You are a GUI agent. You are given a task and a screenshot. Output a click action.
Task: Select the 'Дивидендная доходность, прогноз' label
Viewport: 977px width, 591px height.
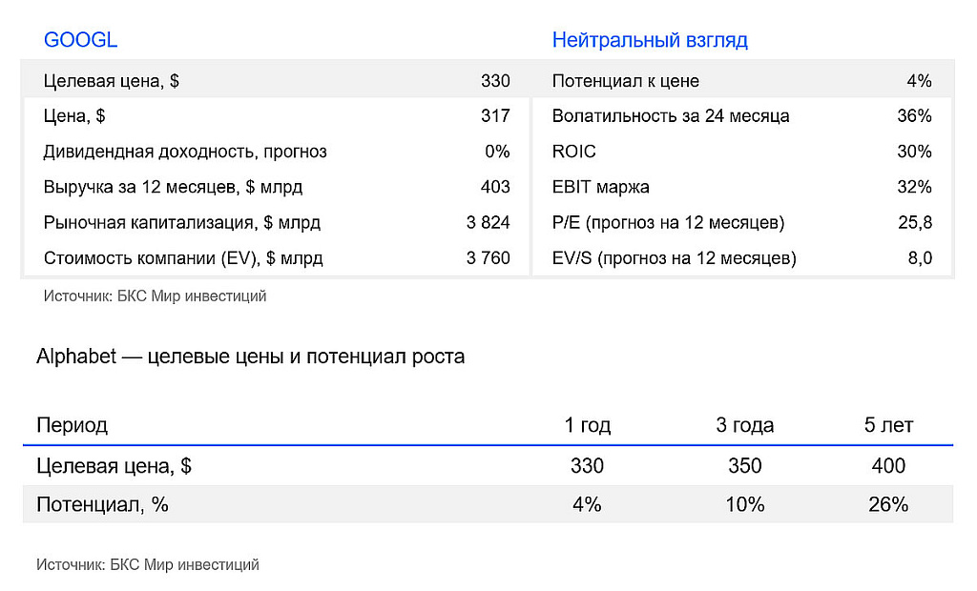[185, 152]
